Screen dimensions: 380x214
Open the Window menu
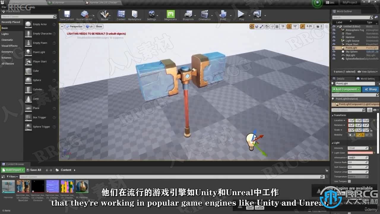[22, 7]
